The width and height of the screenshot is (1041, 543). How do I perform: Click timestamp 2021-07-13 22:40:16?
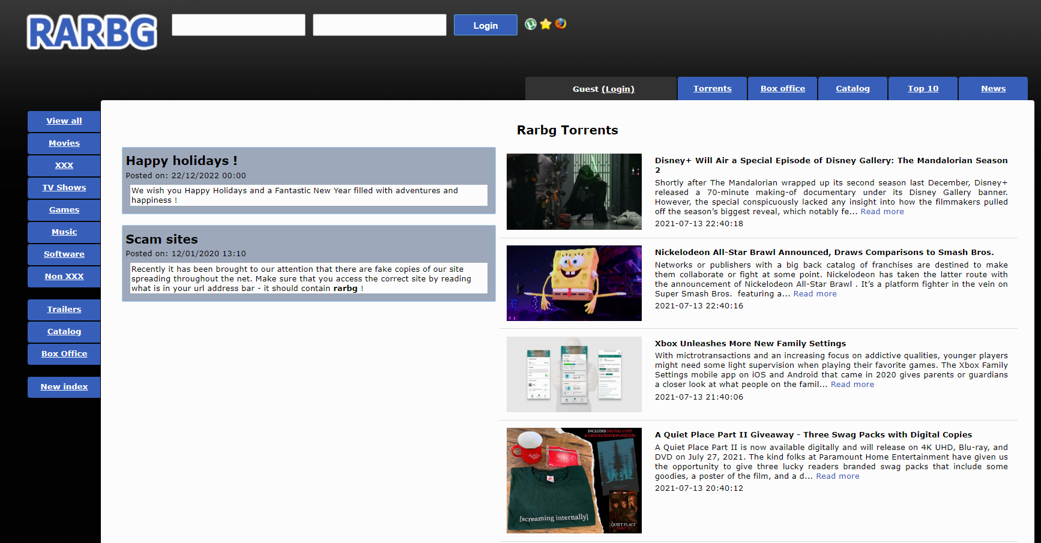[699, 306]
